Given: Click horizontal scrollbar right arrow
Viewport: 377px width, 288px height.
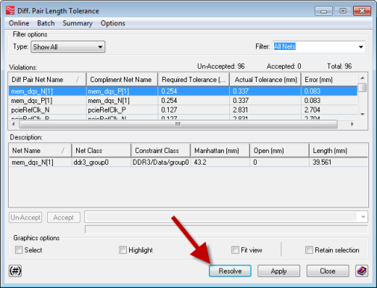Looking at the screenshot, I should click(352, 124).
